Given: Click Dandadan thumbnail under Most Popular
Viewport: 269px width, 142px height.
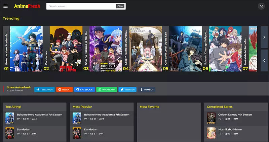Looking at the screenshot, I should [x=77, y=133].
